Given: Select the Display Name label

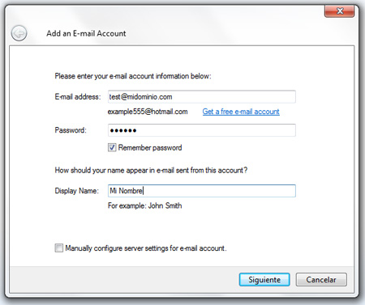Looking at the screenshot, I should pyautogui.click(x=77, y=191).
